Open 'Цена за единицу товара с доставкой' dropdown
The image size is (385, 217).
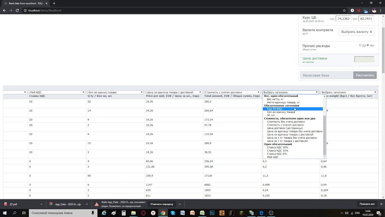(174, 92)
